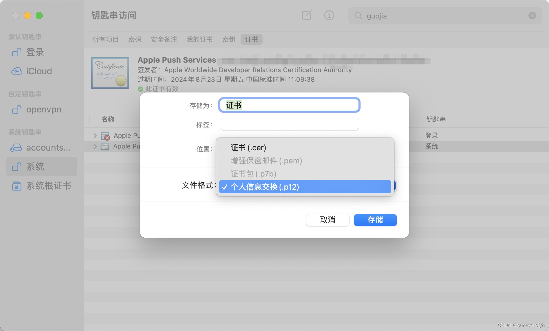The width and height of the screenshot is (549, 331).
Task: Click the certificate thumbnail image
Action: tap(110, 73)
